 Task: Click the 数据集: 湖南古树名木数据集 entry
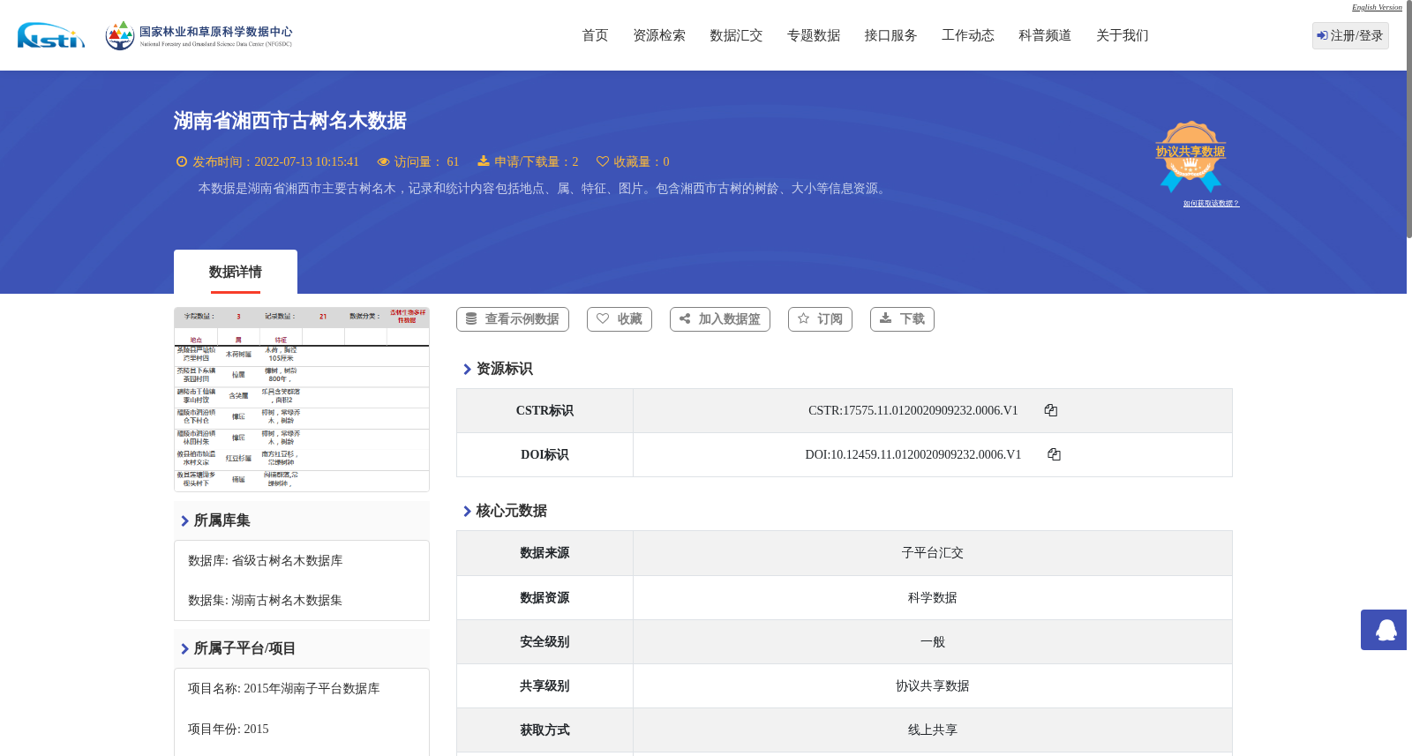click(x=265, y=601)
